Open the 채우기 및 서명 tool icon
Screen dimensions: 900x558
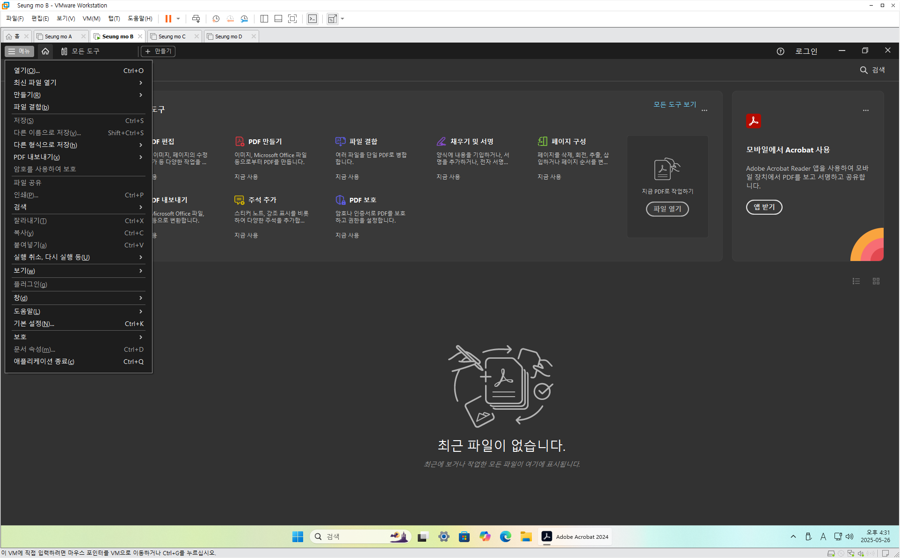point(441,141)
